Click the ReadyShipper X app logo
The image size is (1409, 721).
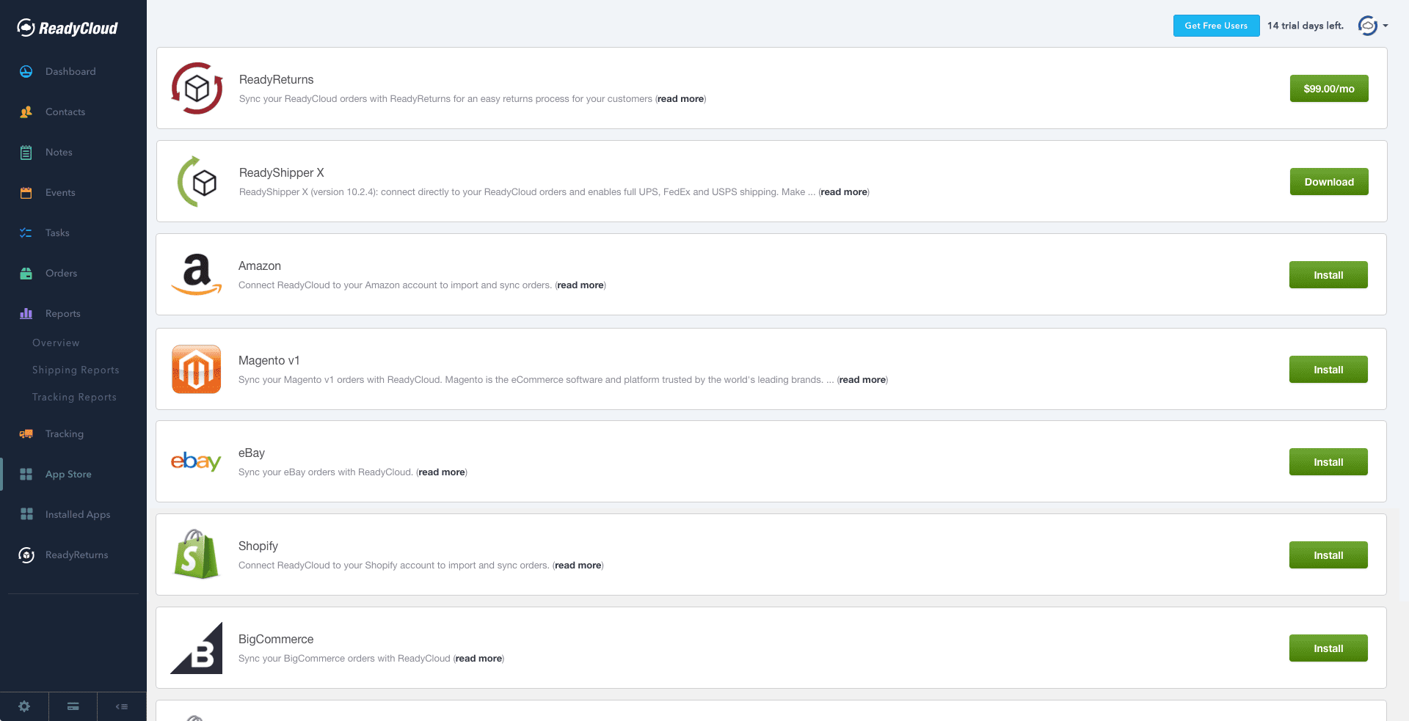pyautogui.click(x=197, y=181)
